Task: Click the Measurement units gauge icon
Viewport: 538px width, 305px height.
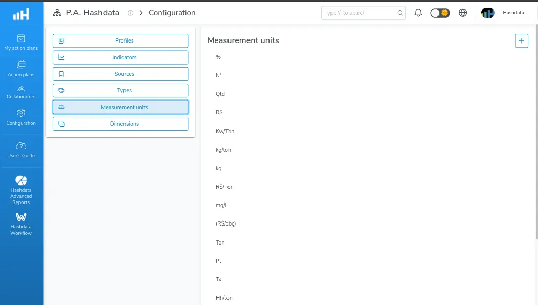Action: click(x=61, y=107)
